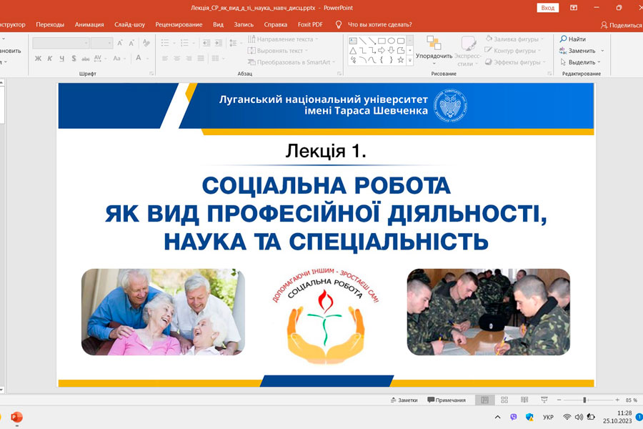The height and width of the screenshot is (429, 643).
Task: Align text right
Action: (x=189, y=59)
